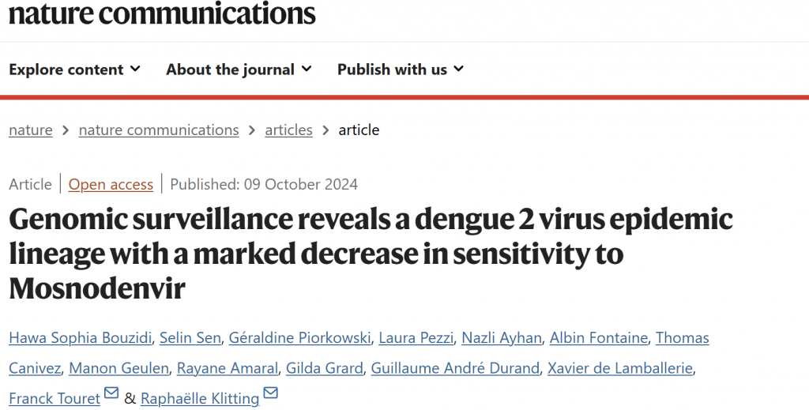Select author Manon Geulen
Viewport: 809px width, 410px height.
(118, 368)
